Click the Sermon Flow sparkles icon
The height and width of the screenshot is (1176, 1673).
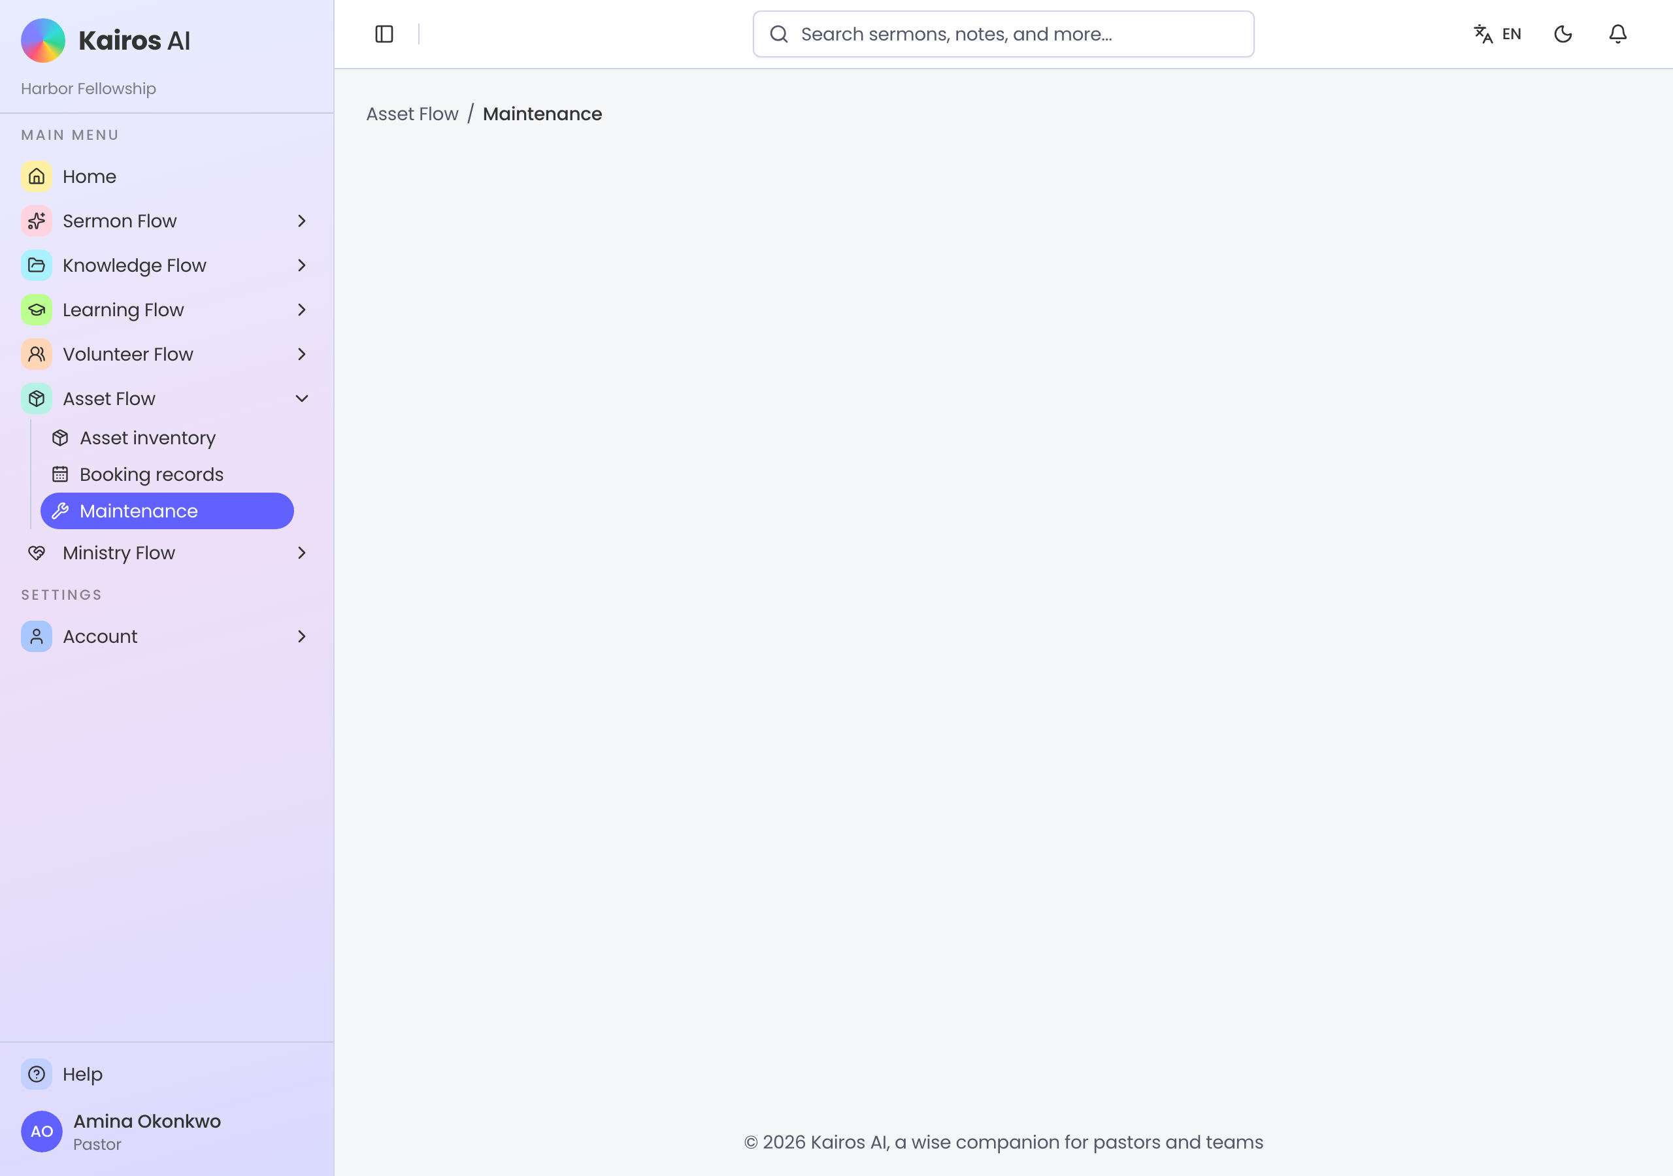click(x=37, y=221)
